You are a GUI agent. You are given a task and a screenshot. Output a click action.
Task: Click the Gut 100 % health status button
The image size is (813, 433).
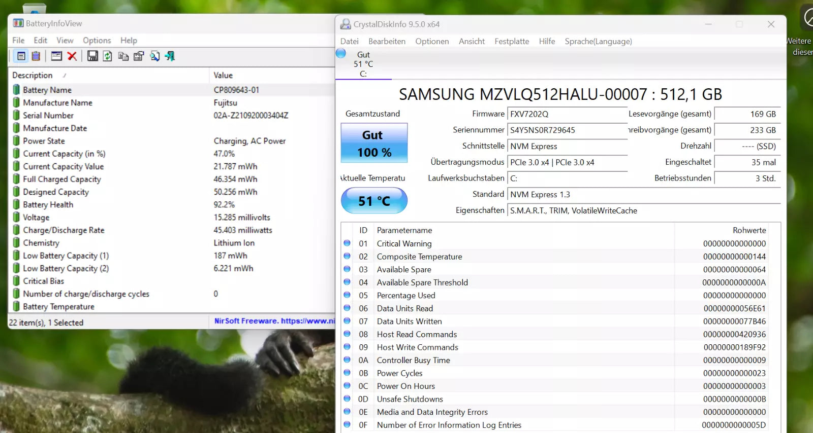pos(374,143)
